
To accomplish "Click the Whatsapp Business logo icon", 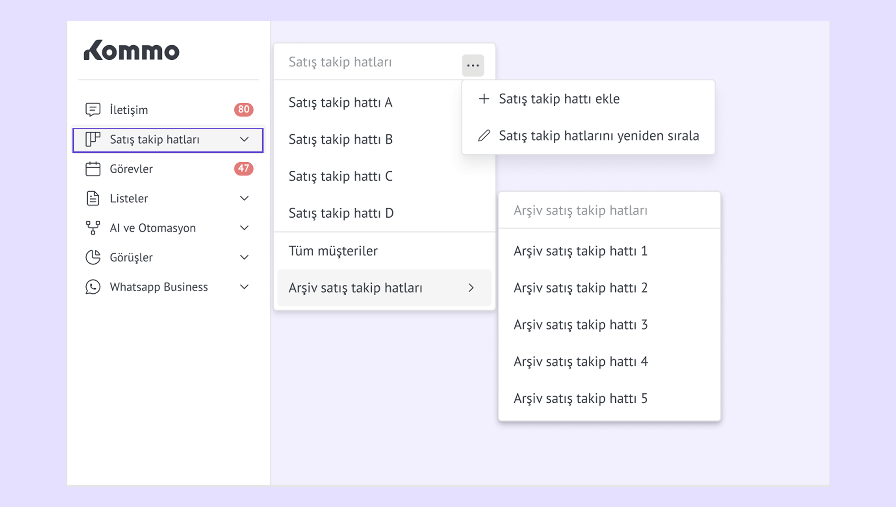I will (x=93, y=287).
